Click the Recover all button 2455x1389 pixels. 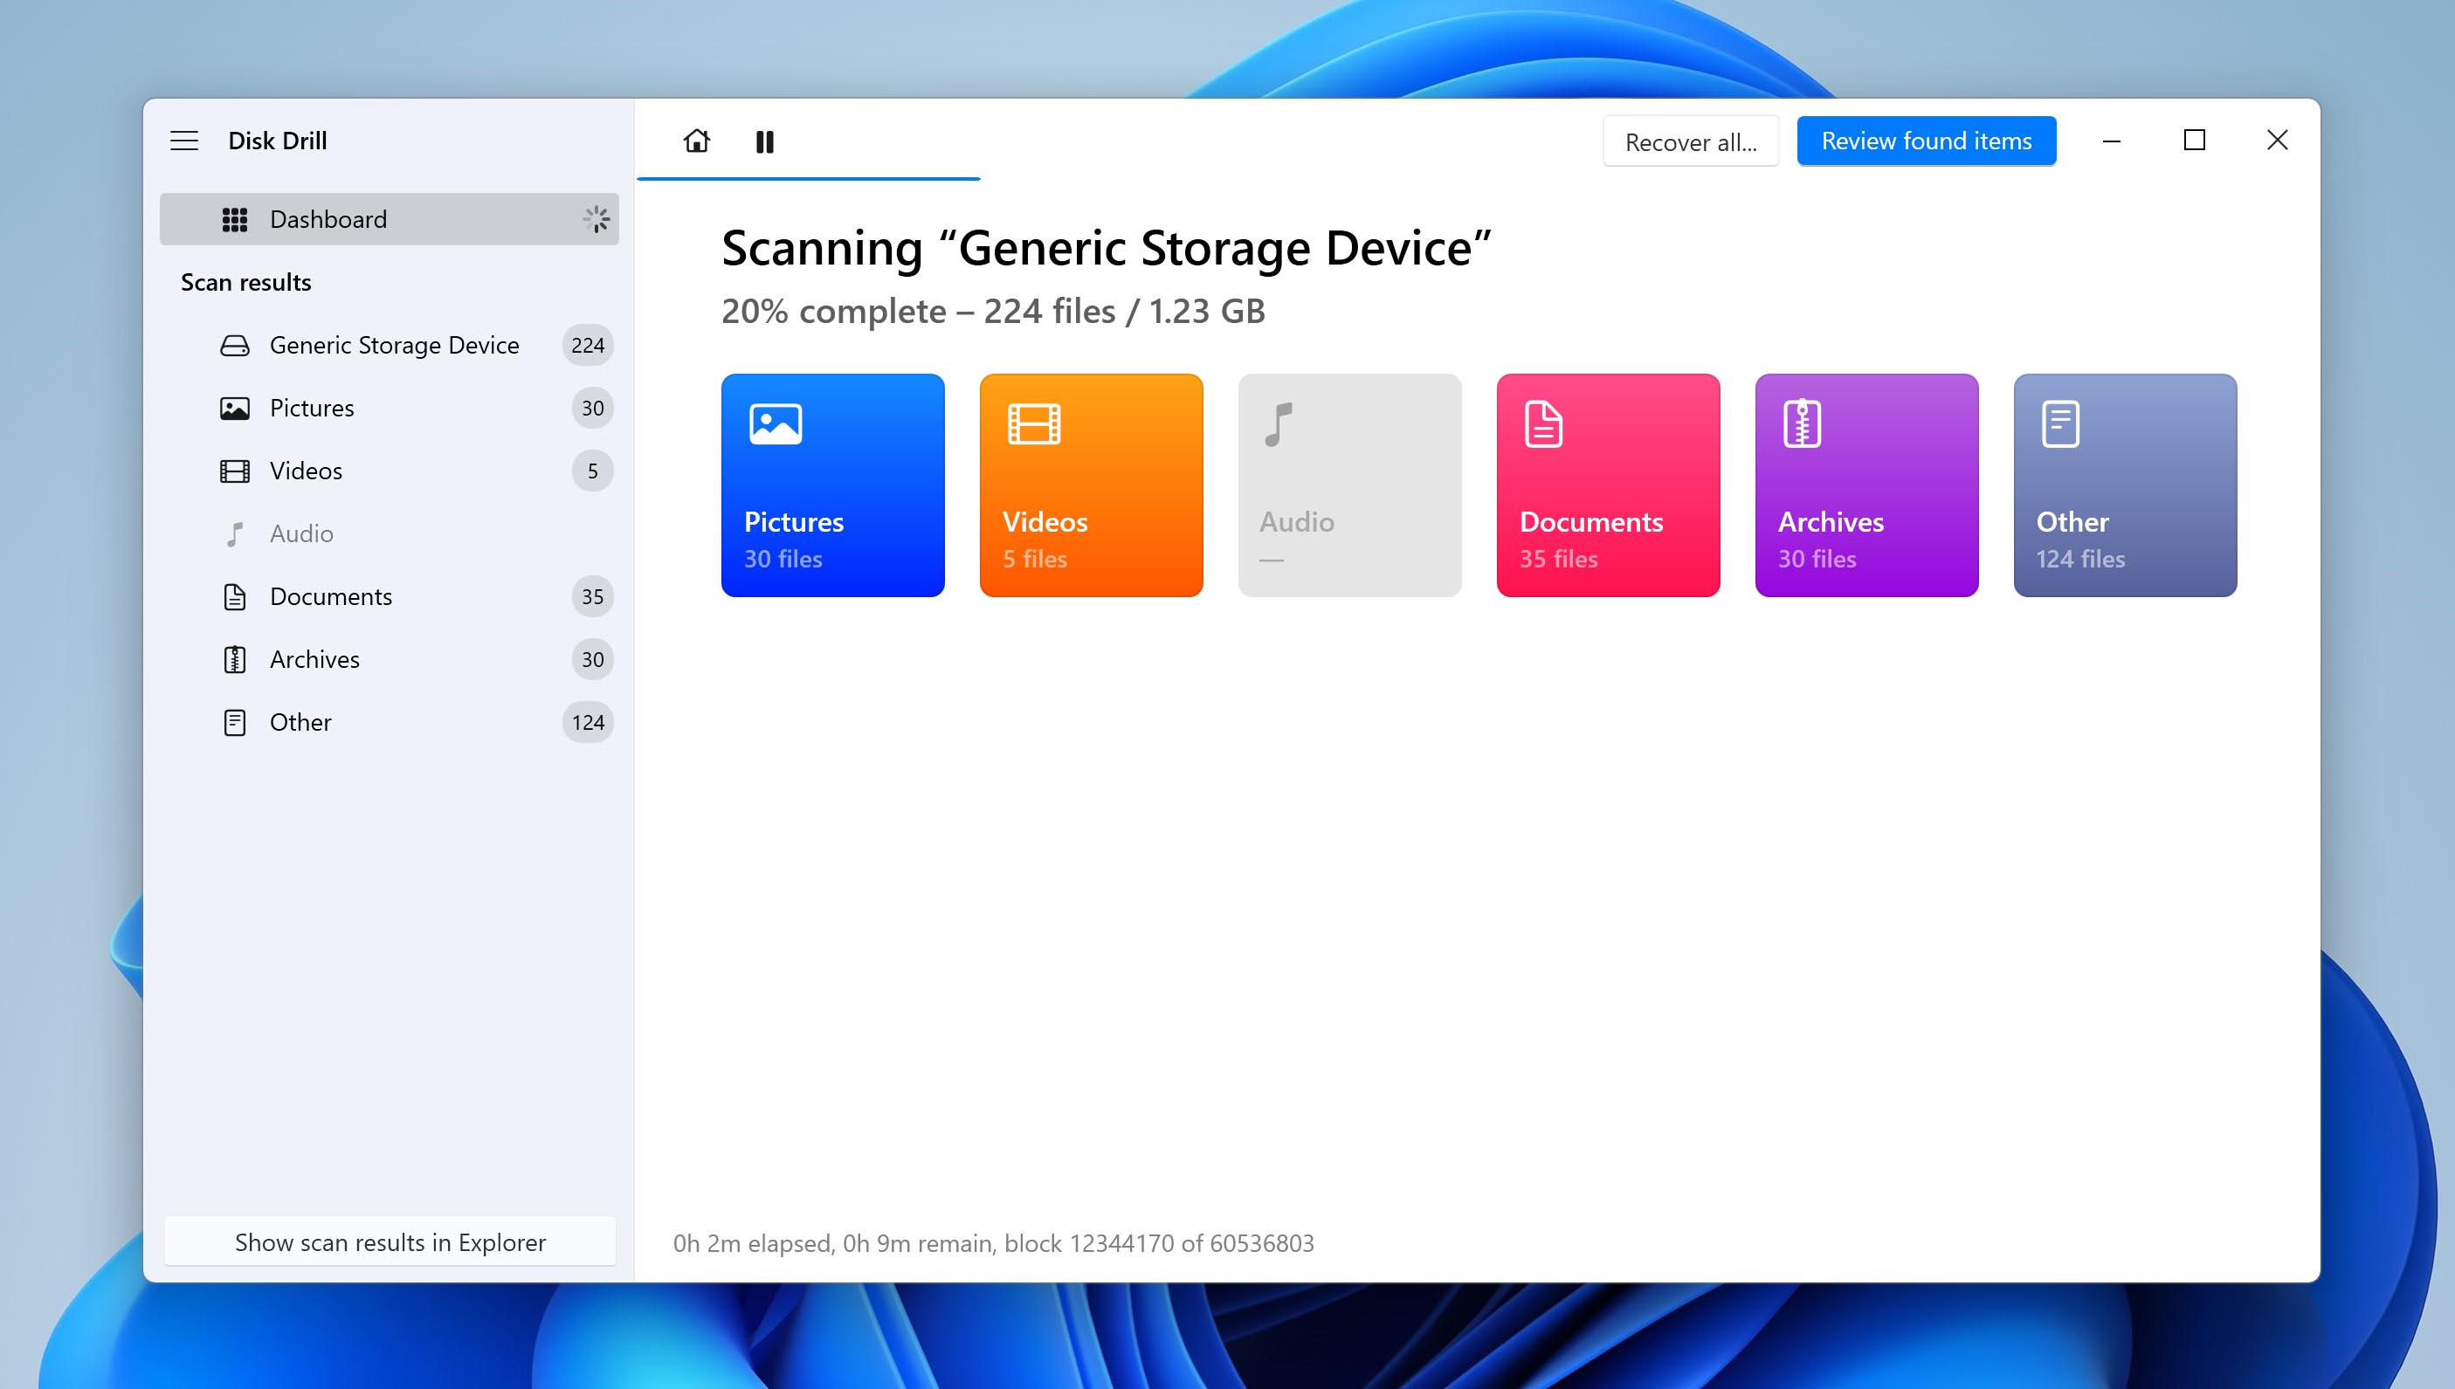(1689, 140)
